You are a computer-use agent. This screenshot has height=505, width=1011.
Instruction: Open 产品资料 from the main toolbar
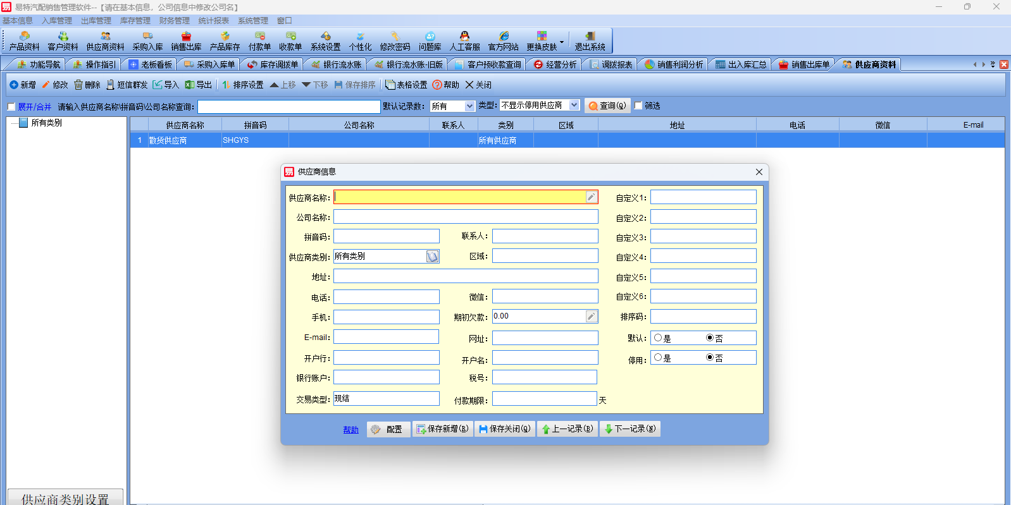pyautogui.click(x=24, y=41)
